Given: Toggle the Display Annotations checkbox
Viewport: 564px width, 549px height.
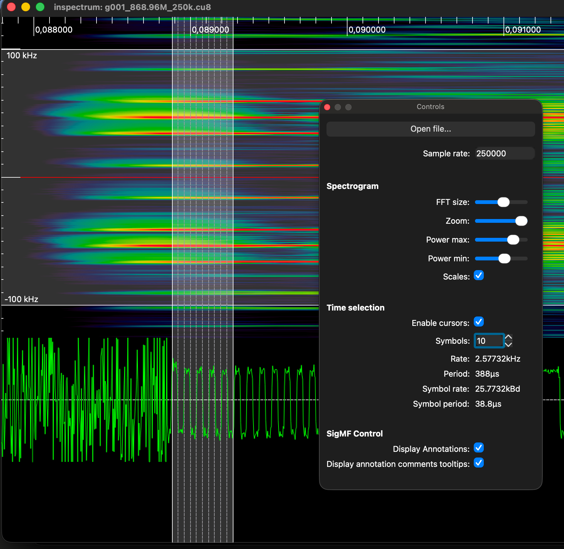Looking at the screenshot, I should coord(479,448).
